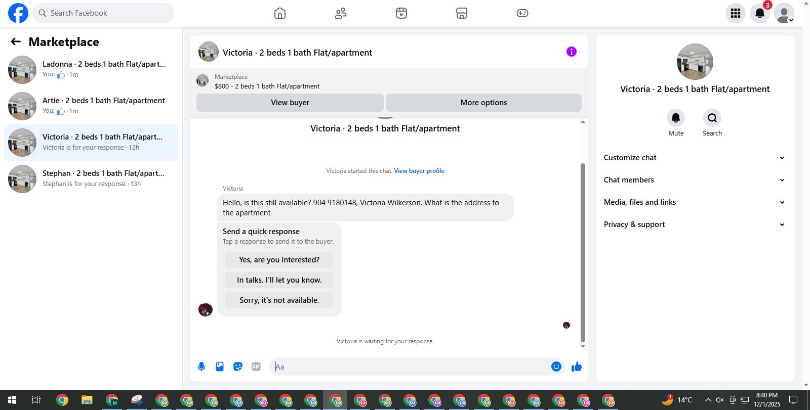Expand the Privacy & support section

point(695,224)
